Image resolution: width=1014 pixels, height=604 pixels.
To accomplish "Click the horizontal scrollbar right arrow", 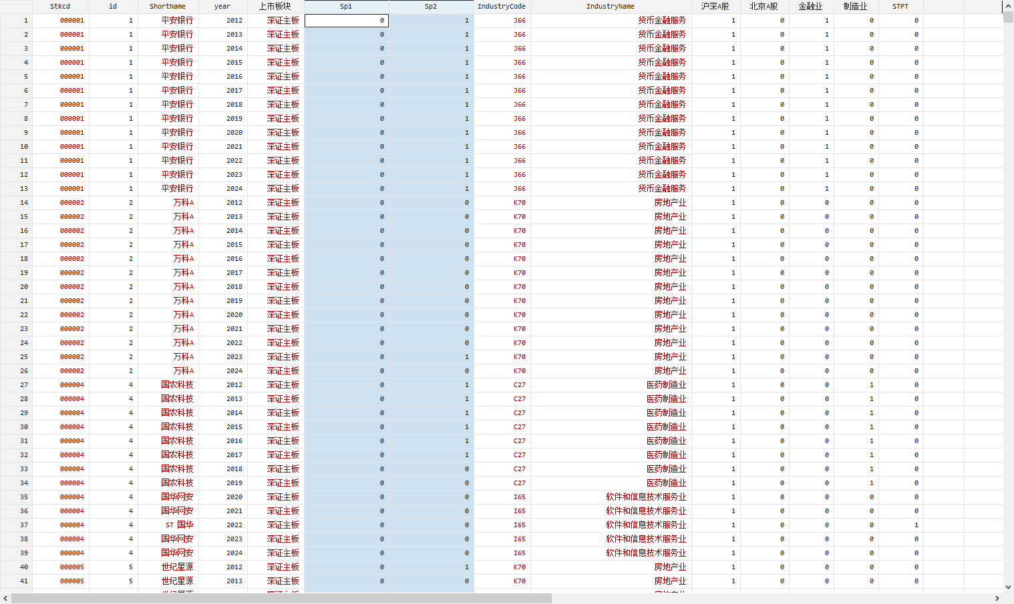I will click(997, 599).
